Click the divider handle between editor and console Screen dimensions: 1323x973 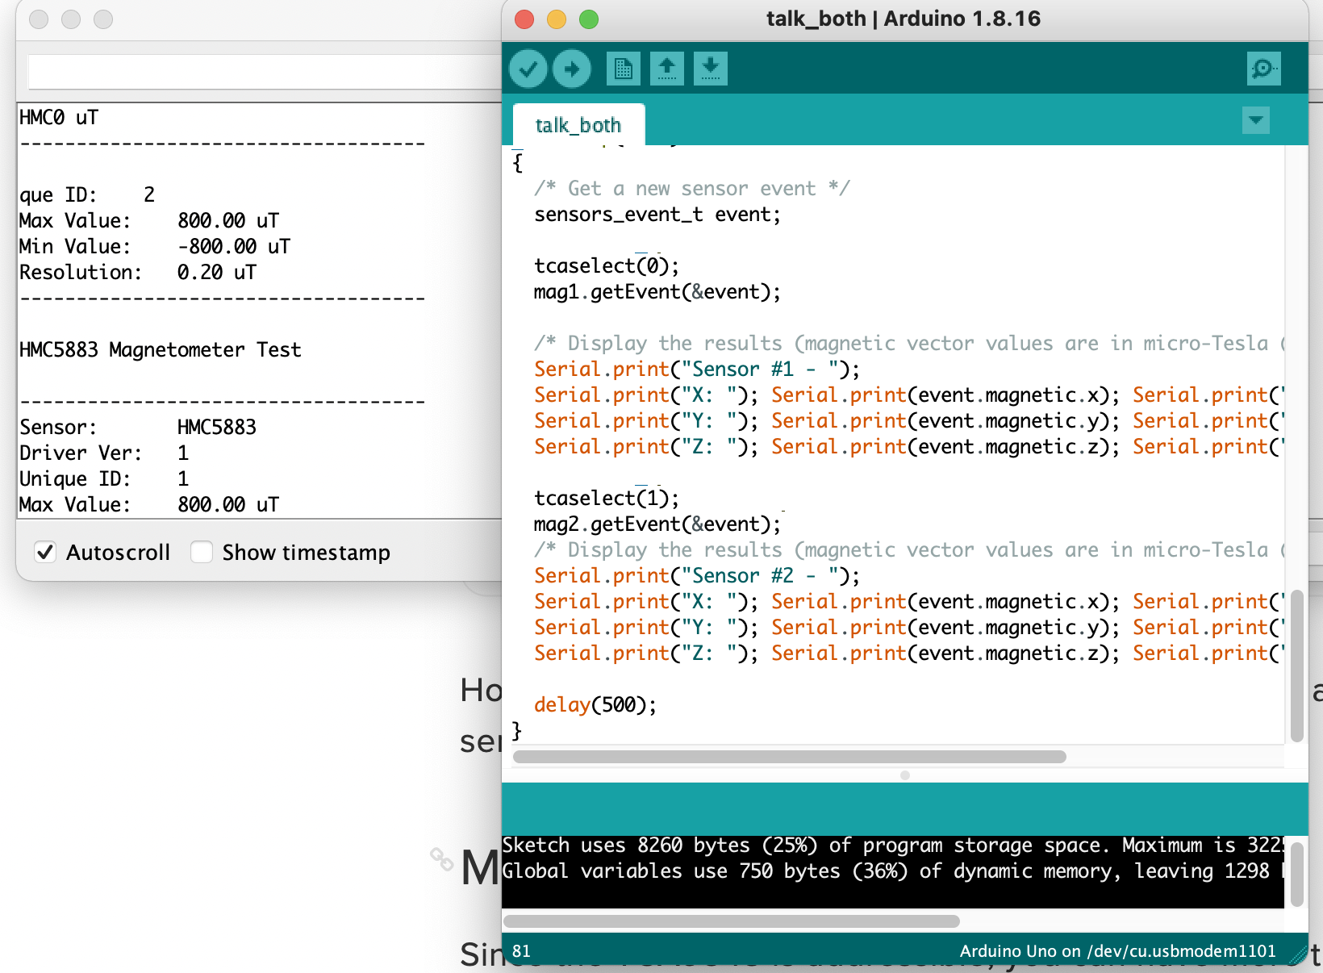coord(904,775)
